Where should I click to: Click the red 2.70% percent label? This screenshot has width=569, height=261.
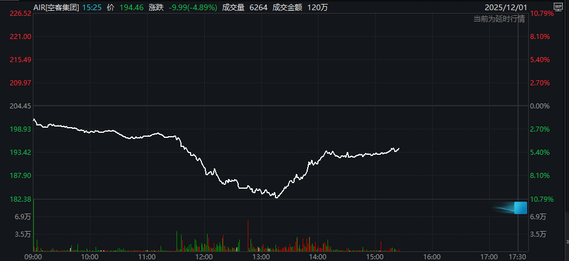540,83
